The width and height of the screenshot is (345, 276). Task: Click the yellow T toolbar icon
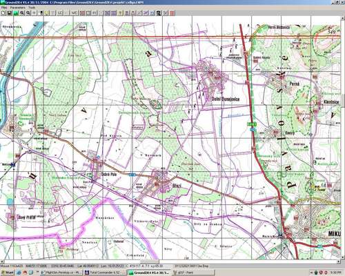pyautogui.click(x=120, y=13)
